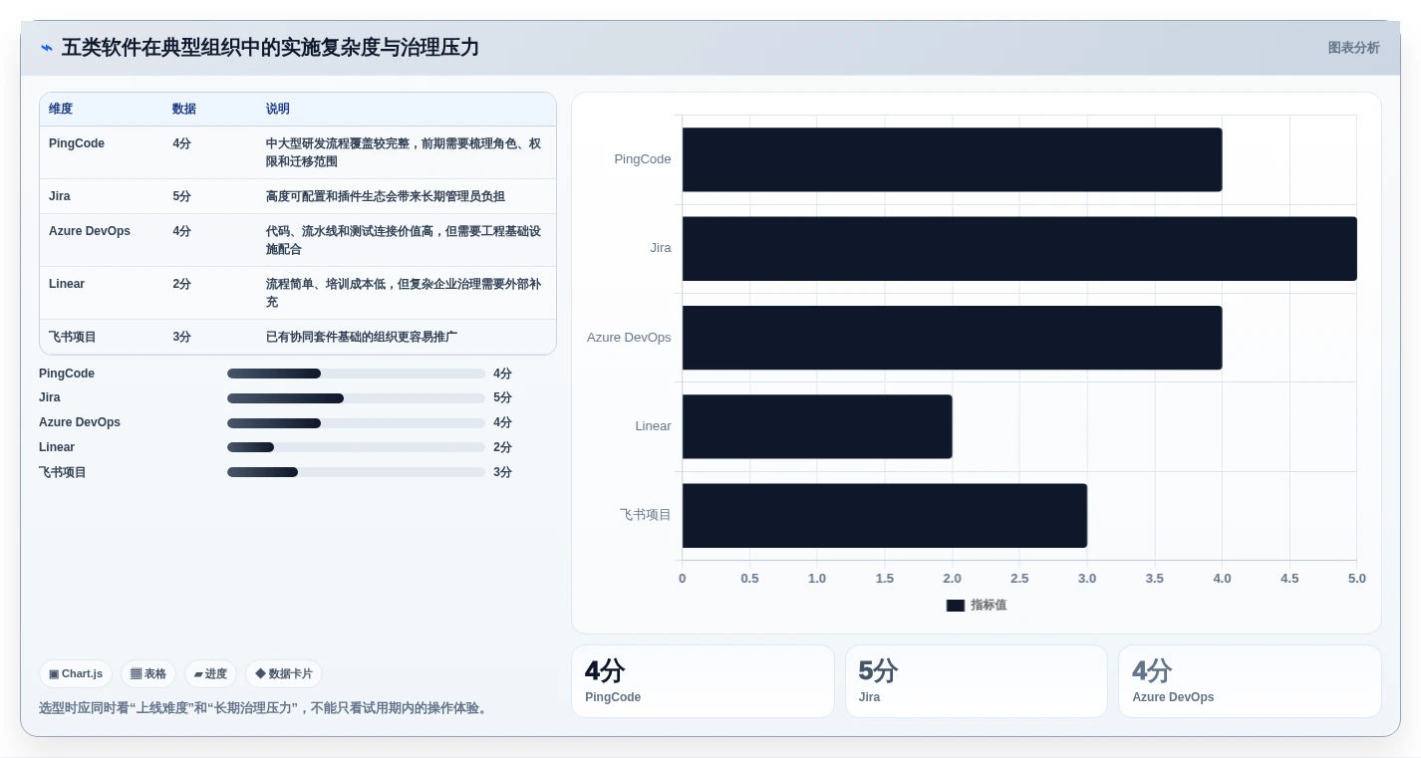The height and width of the screenshot is (758, 1421).
Task: Click the Linear label in the progress list
Action: coord(57,447)
